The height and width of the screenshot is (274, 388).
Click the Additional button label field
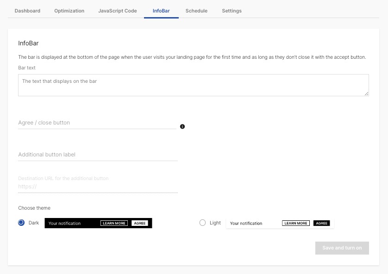[97, 155]
